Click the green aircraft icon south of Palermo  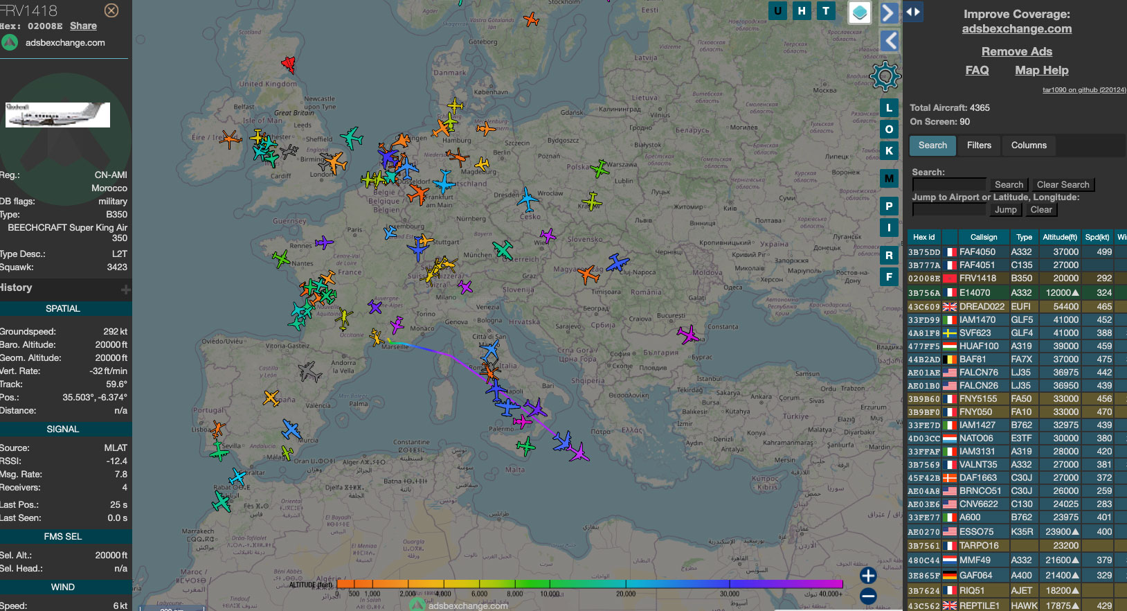click(526, 445)
